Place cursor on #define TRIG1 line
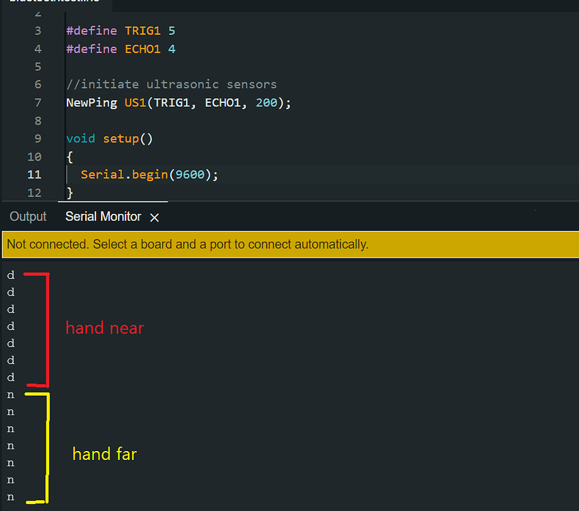This screenshot has width=579, height=511. tap(121, 31)
